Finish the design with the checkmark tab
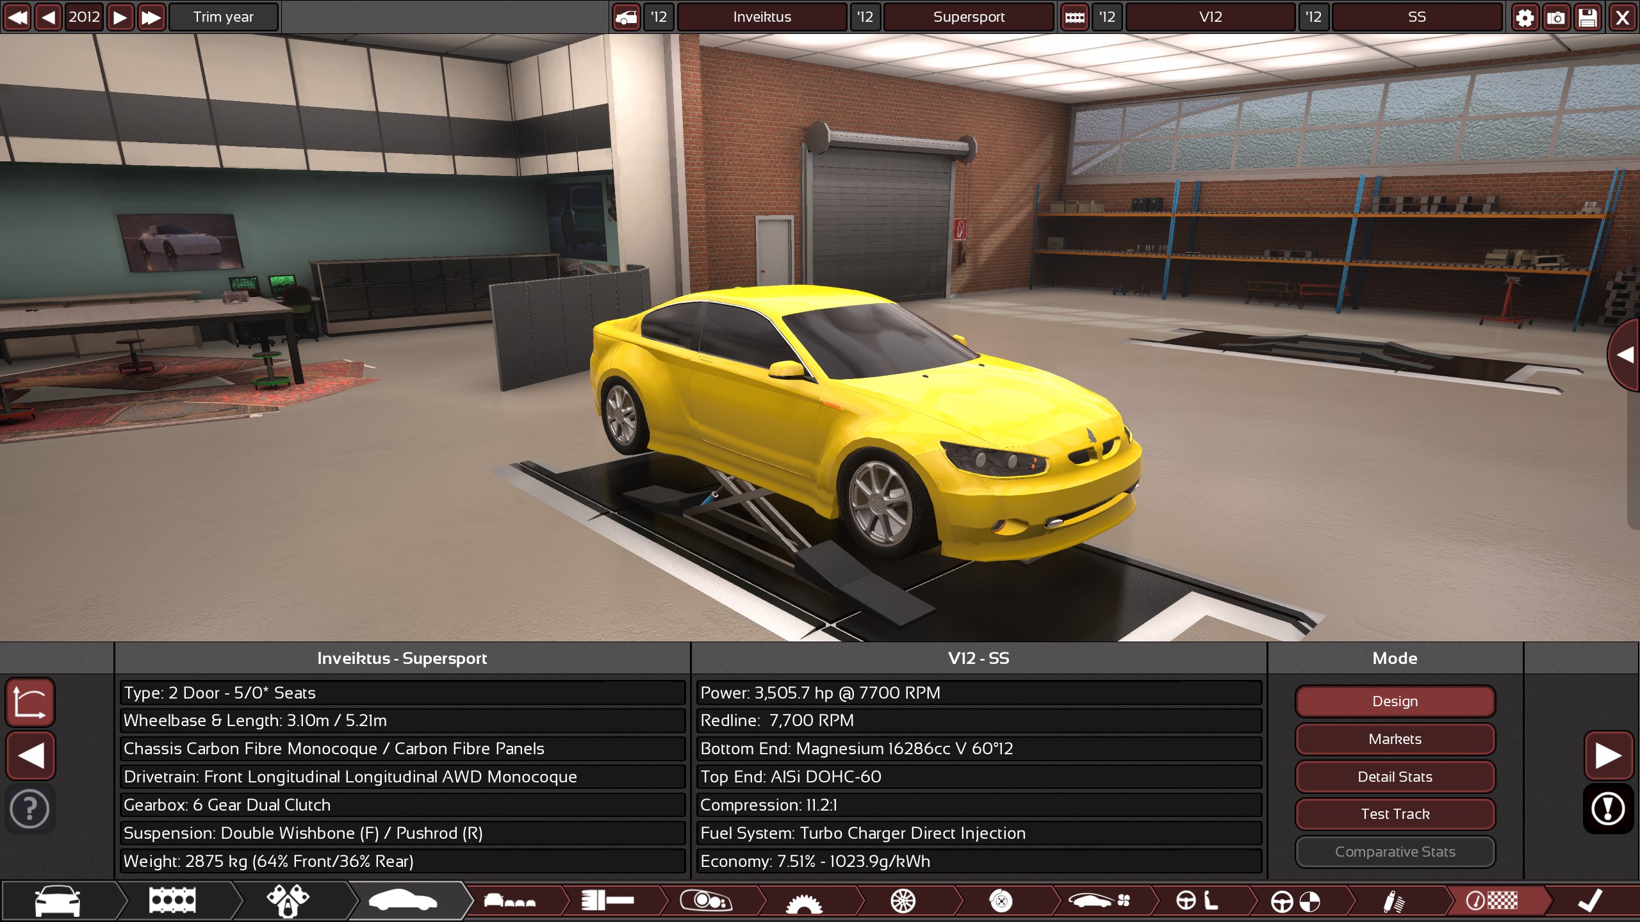Viewport: 1640px width, 922px height. tap(1590, 901)
